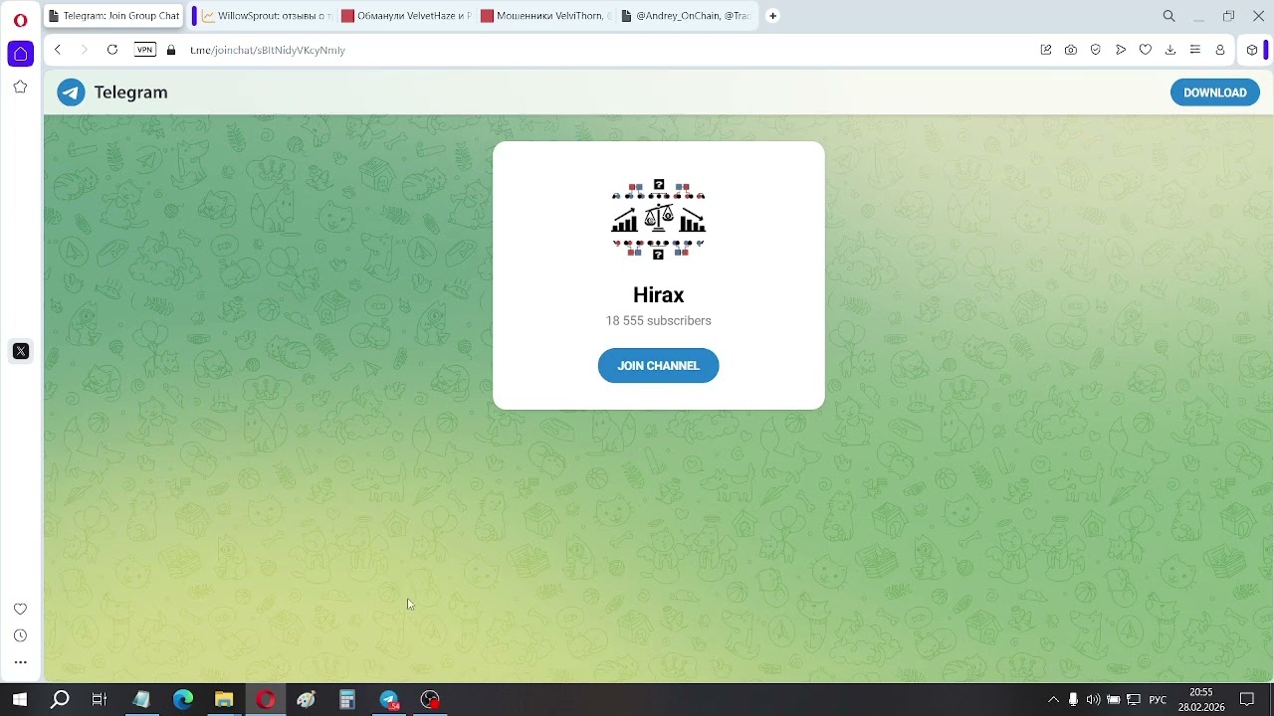The height and width of the screenshot is (716, 1274).
Task: Open Telegram app from taskbar
Action: pyautogui.click(x=389, y=700)
